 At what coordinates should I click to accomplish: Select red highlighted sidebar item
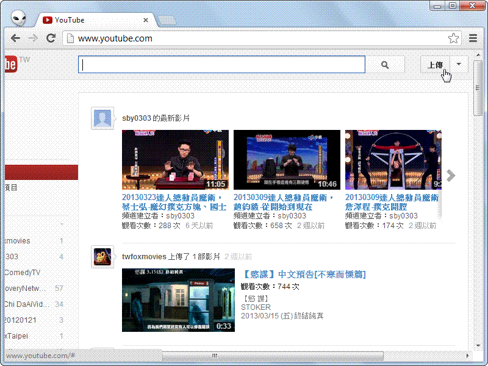(41, 173)
